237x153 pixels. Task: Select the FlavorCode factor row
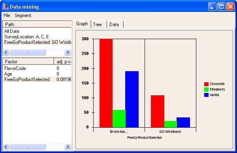click(x=37, y=68)
